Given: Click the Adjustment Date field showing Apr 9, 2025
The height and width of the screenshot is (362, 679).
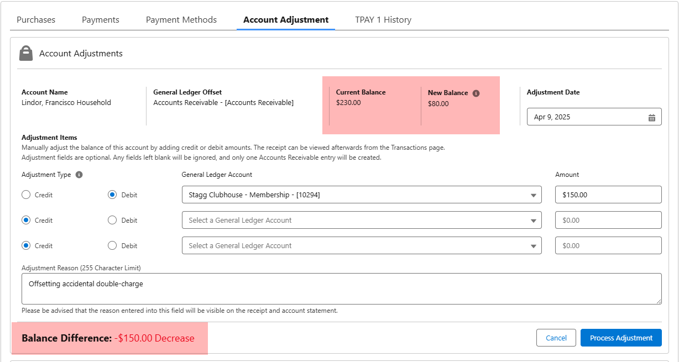Looking at the screenshot, I should (586, 117).
